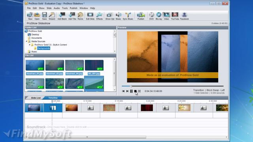Collapse the Media Sources tree node

click(x=26, y=41)
